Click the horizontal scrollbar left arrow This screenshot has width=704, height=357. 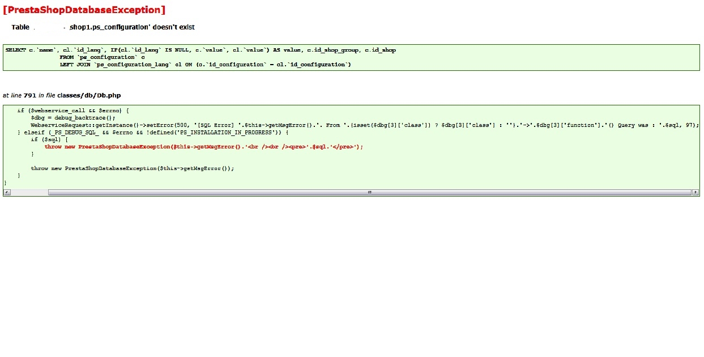pos(7,192)
